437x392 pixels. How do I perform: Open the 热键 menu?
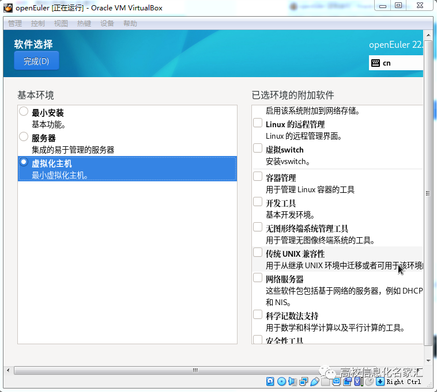click(x=84, y=24)
